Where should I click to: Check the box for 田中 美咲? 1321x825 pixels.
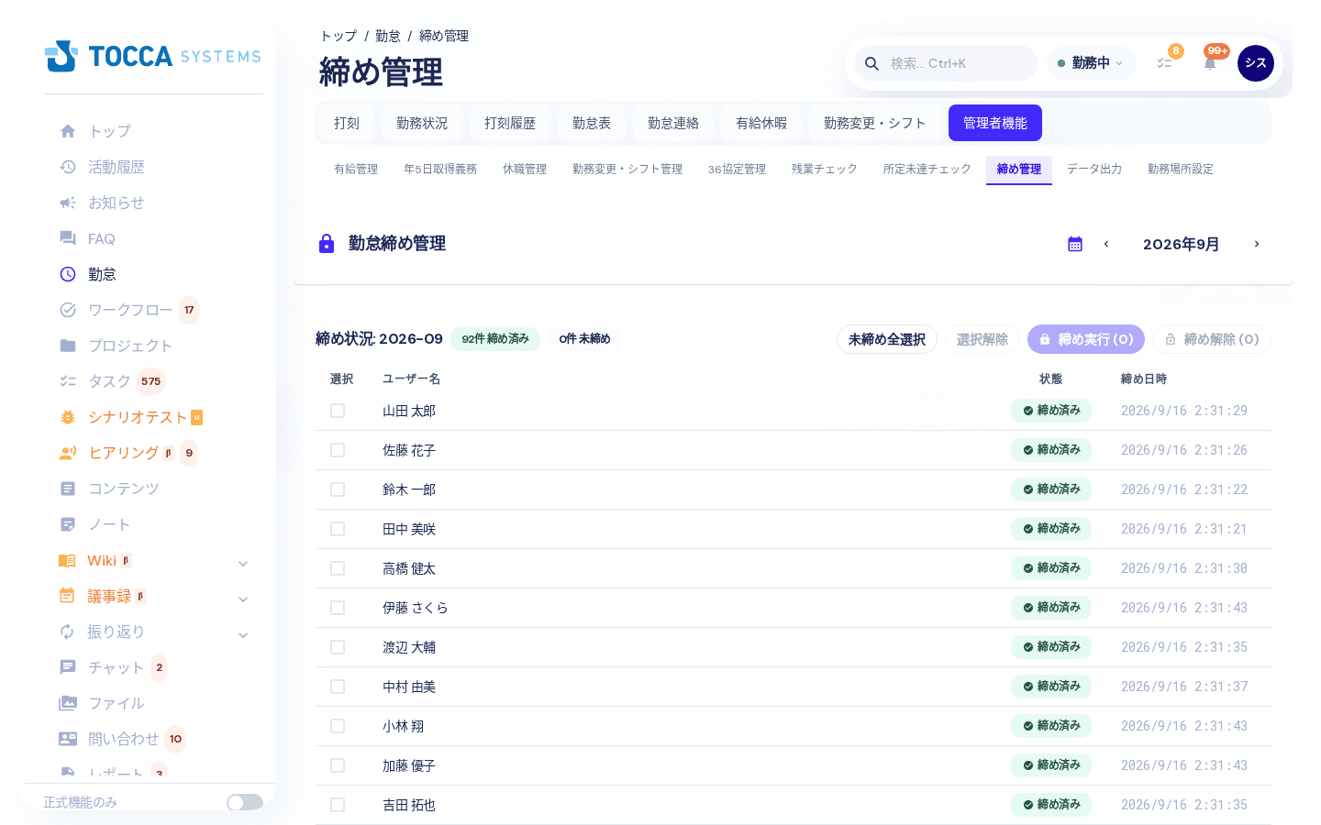coord(338,529)
